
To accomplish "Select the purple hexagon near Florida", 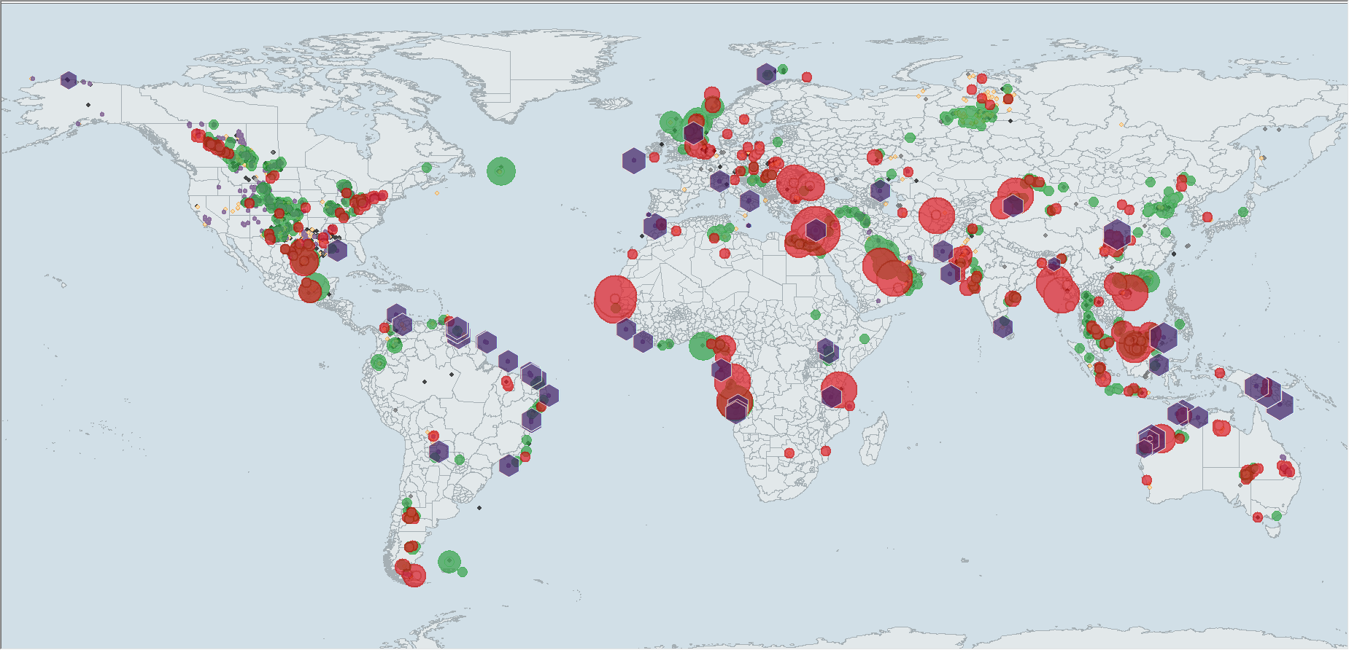I will tap(336, 251).
